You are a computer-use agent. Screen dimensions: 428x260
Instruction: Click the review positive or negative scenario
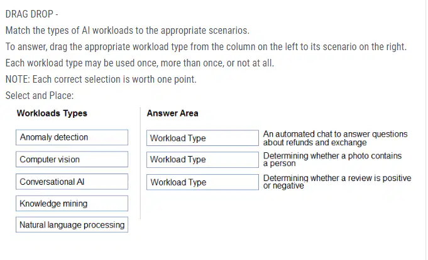pos(337,182)
